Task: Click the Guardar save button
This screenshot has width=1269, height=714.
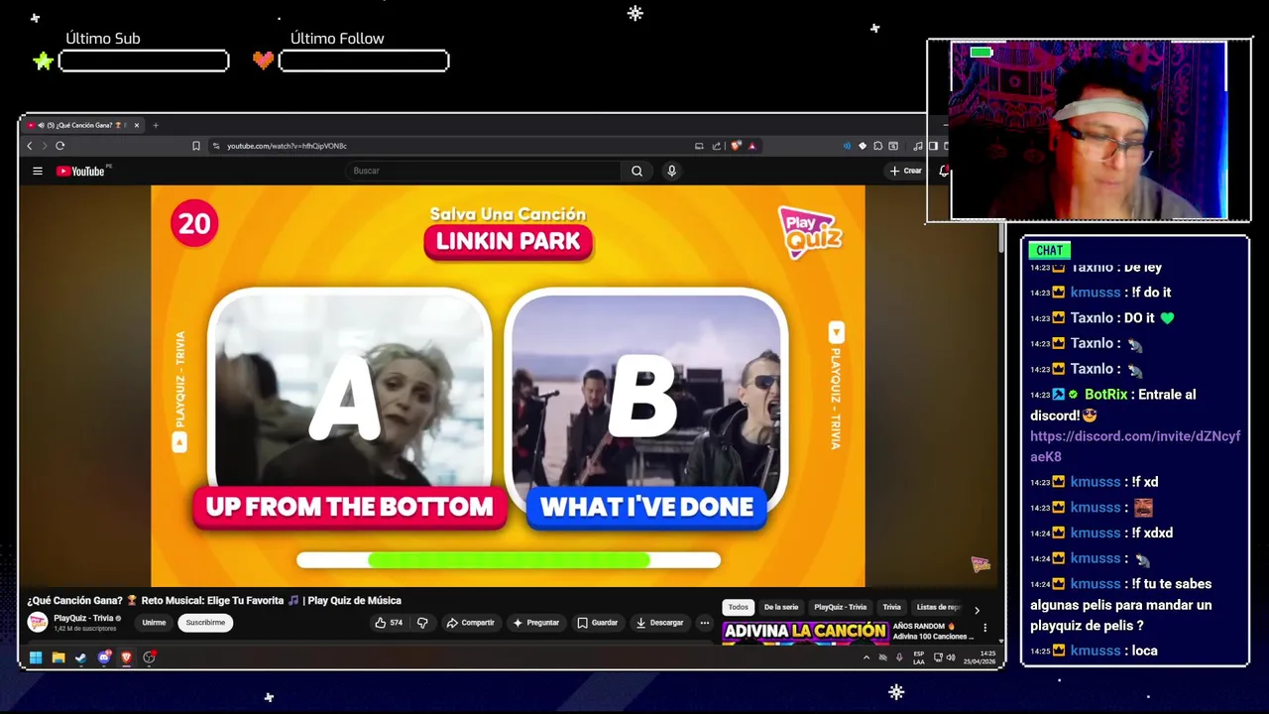Action: coord(598,623)
